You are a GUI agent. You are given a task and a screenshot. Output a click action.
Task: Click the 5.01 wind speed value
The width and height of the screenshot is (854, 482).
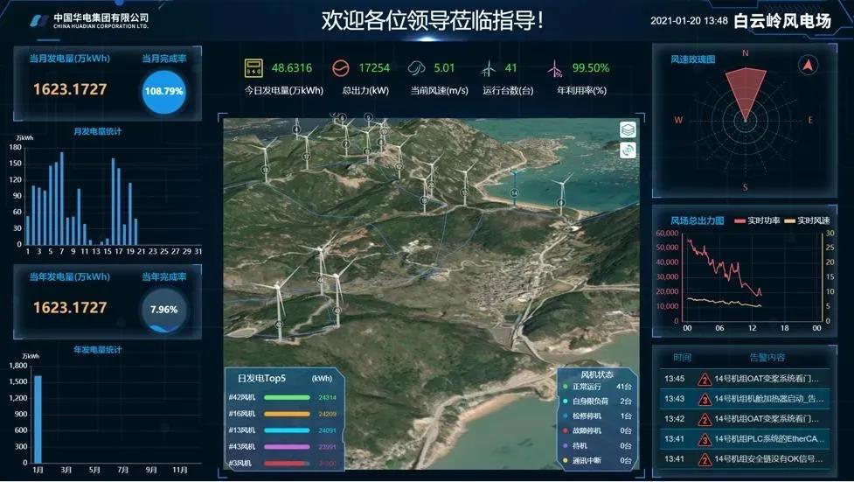[x=444, y=68]
